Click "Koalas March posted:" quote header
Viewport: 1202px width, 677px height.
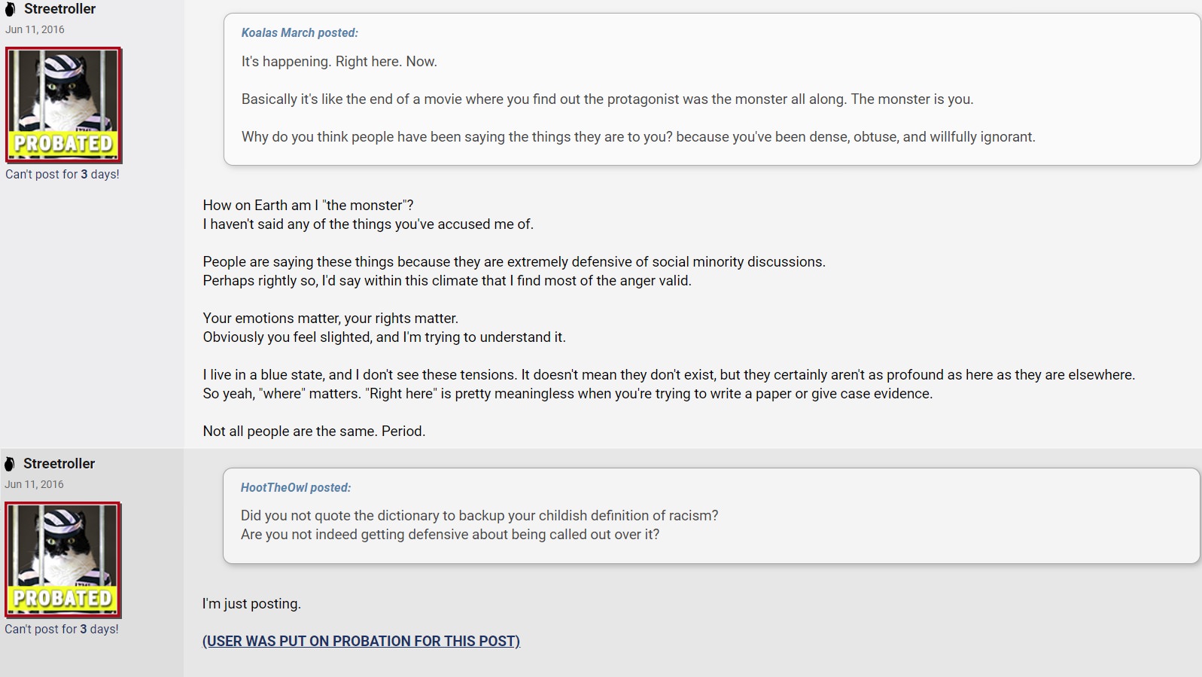pos(300,33)
